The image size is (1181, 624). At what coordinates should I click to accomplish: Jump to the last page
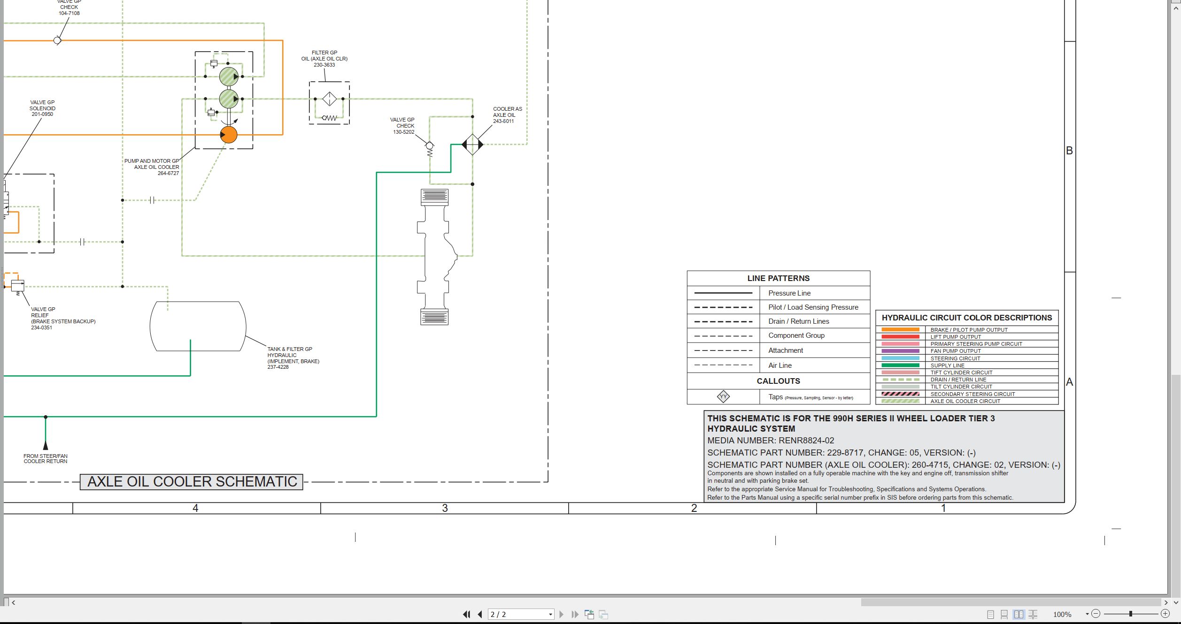coord(575,614)
